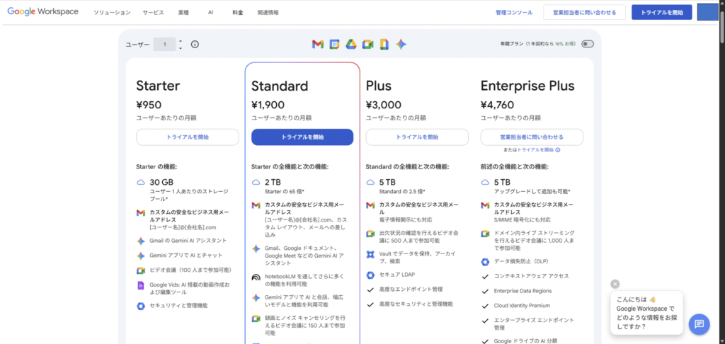The width and height of the screenshot is (725, 344).
Task: Start the Starter plan trial
Action: coord(187,137)
